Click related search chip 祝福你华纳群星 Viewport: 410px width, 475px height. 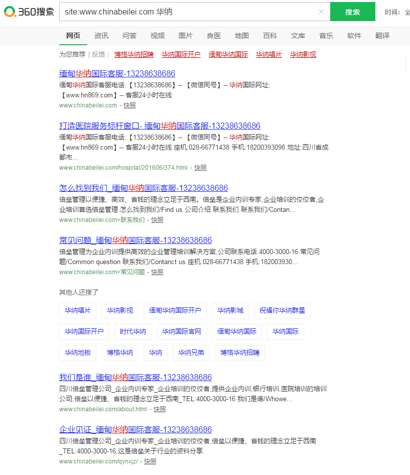(x=282, y=310)
